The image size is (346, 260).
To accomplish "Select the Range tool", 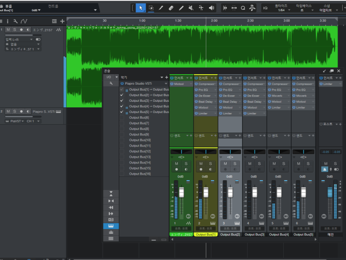I will click(151, 8).
